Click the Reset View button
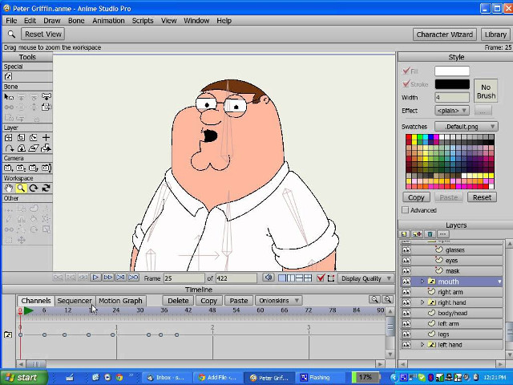 pyautogui.click(x=42, y=34)
